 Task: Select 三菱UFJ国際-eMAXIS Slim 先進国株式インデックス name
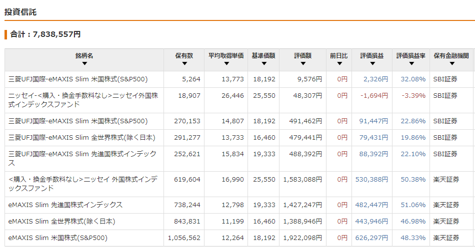[82, 159]
